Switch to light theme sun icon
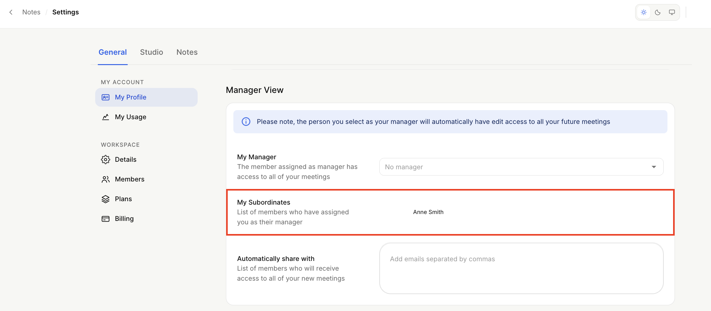The height and width of the screenshot is (311, 711). 644,13
